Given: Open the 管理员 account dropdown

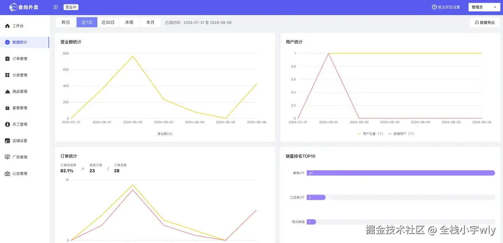Looking at the screenshot, I should 484,7.
